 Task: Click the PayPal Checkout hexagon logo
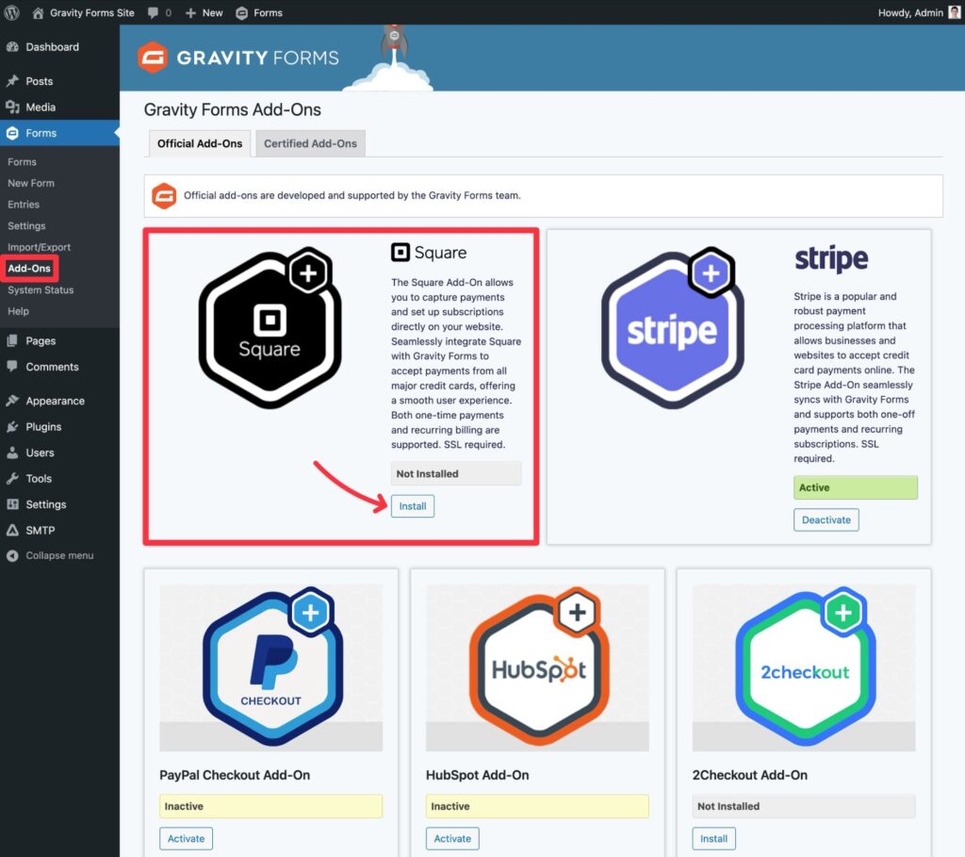(271, 667)
